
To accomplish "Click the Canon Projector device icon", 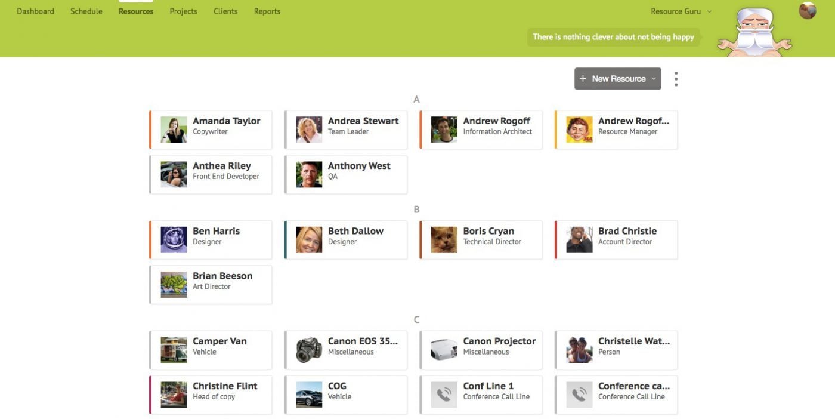I will 444,350.
